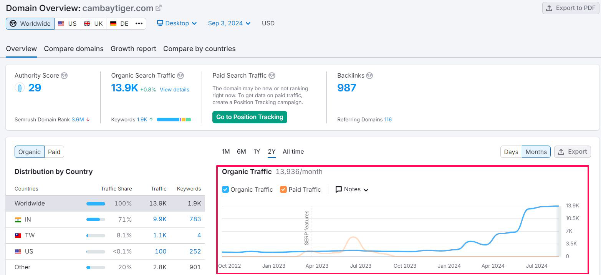Switch the chart to Paid

tap(54, 152)
